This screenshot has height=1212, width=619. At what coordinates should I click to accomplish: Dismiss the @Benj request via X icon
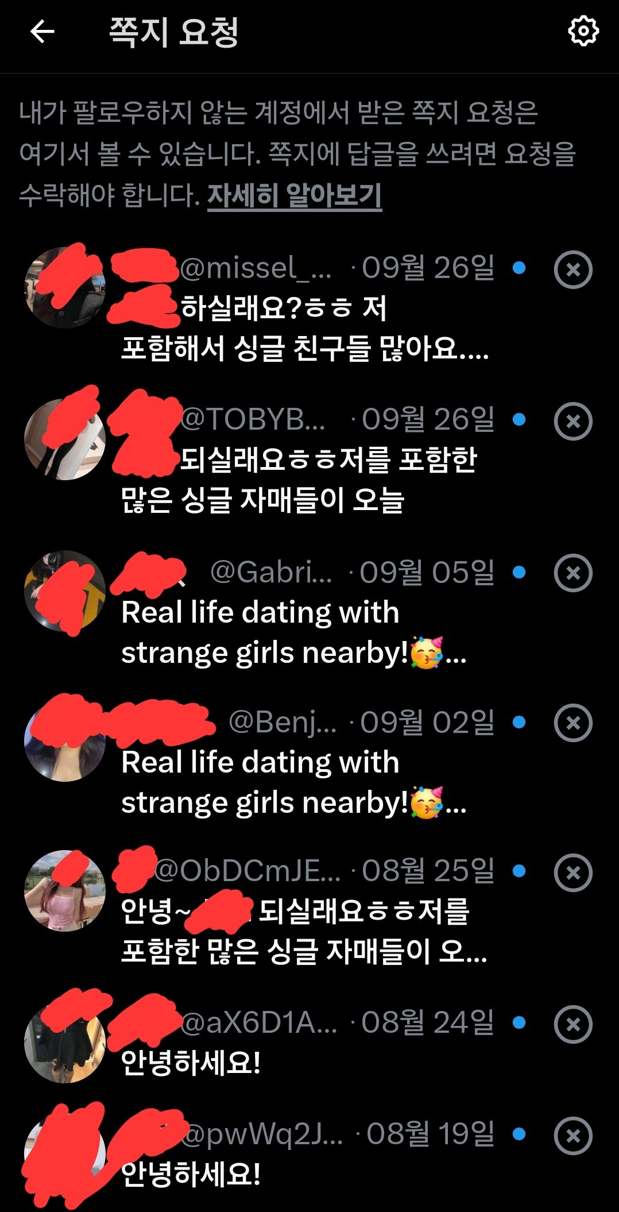tap(573, 723)
